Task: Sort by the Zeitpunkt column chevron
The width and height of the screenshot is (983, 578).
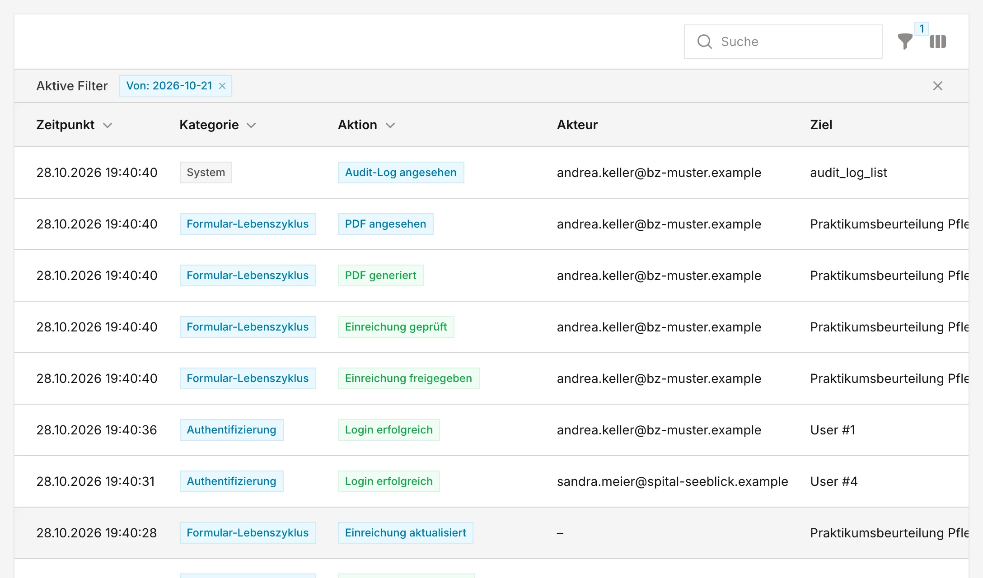Action: pos(108,126)
